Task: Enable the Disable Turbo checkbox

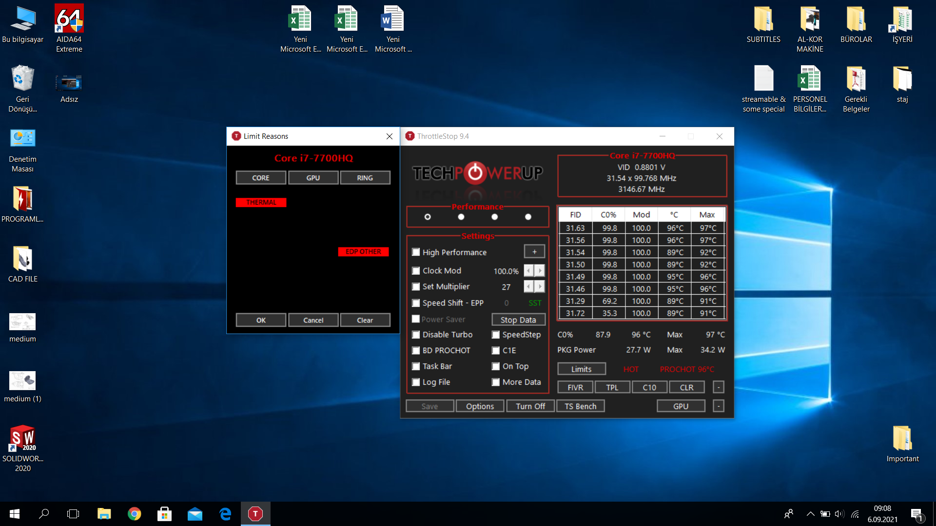Action: pyautogui.click(x=416, y=335)
